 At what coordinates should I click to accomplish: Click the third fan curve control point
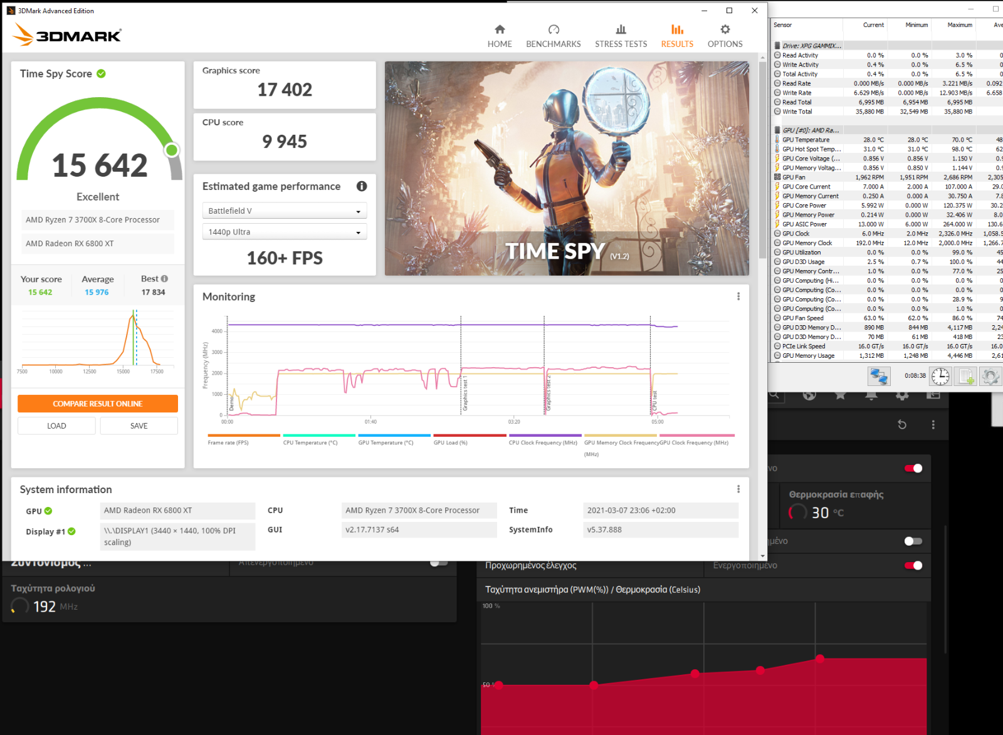pos(695,674)
